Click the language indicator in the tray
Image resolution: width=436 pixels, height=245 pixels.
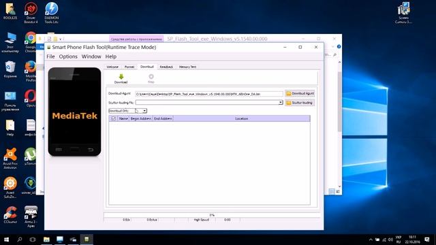coord(399,240)
